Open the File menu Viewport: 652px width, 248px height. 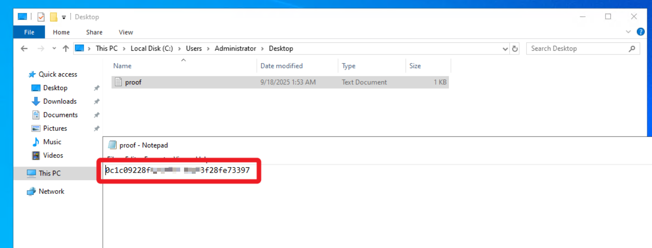[29, 32]
